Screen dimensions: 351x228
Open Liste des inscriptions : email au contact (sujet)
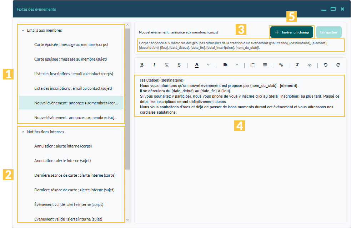(71, 88)
